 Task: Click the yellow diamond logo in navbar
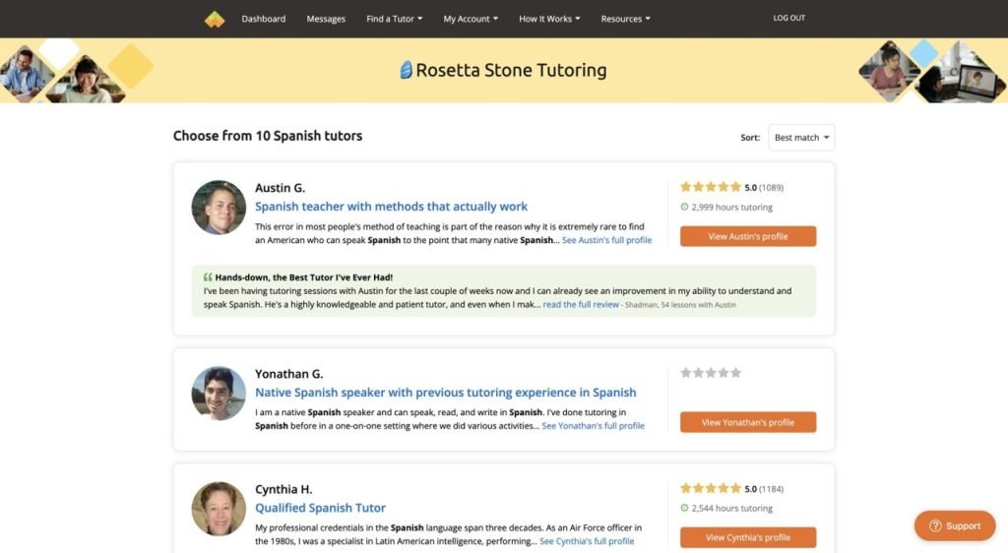point(215,19)
